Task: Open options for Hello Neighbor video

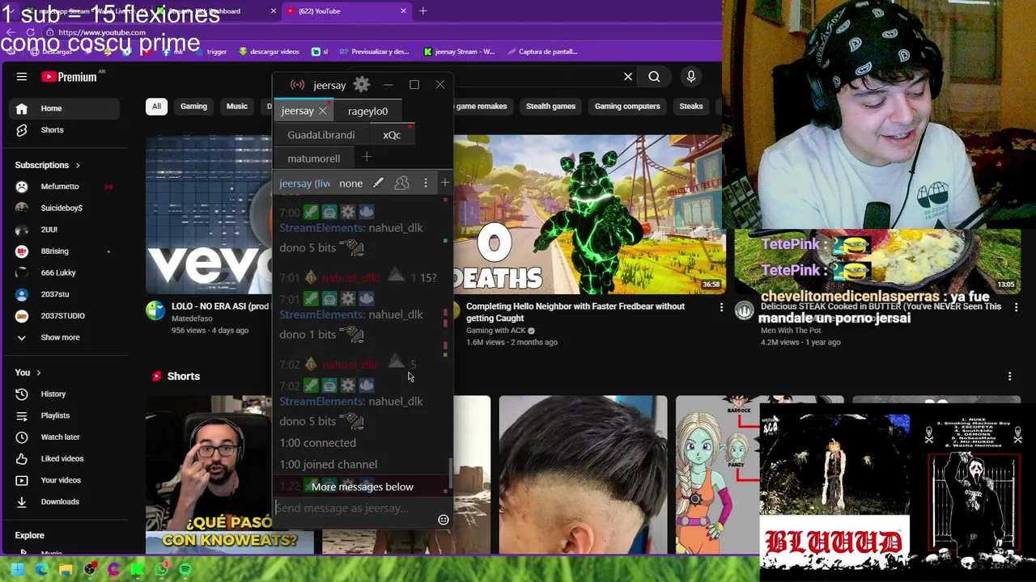Action: tap(722, 307)
